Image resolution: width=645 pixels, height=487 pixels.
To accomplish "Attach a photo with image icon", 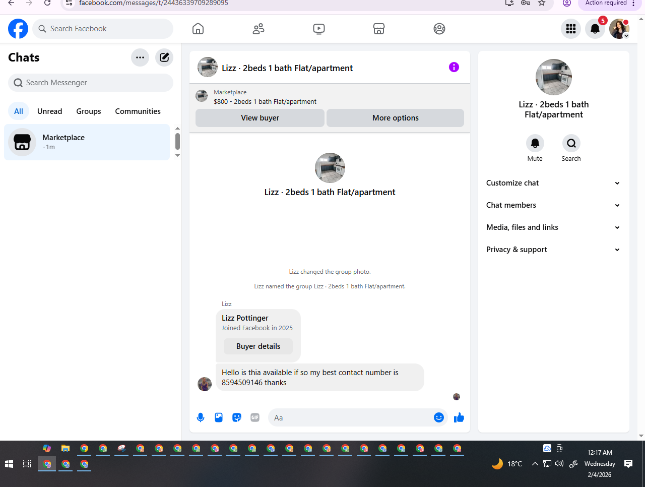I will [x=219, y=417].
